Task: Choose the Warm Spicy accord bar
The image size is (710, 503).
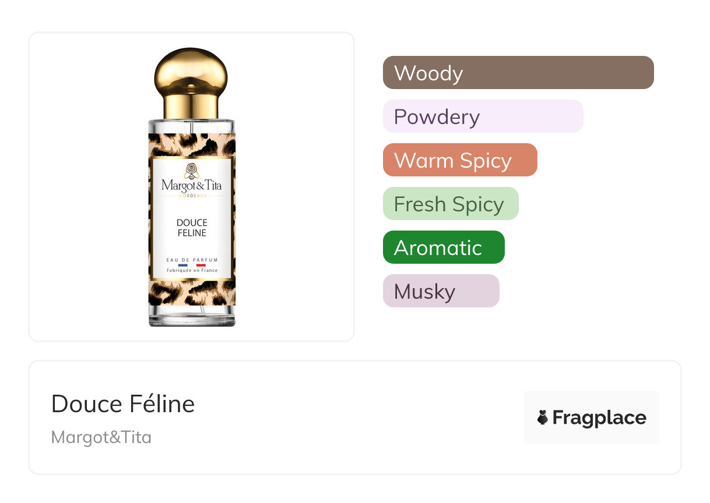Action: [x=460, y=160]
